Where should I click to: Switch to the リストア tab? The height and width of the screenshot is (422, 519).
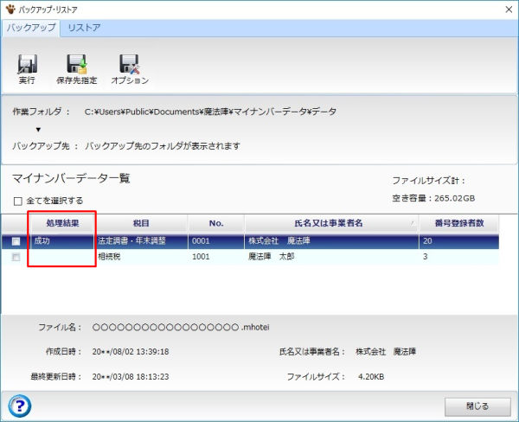tap(84, 28)
